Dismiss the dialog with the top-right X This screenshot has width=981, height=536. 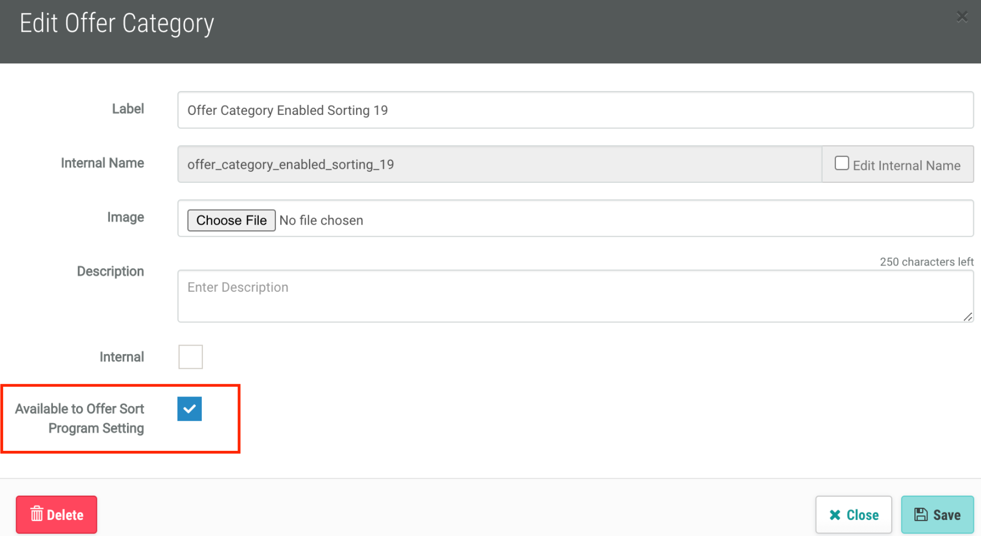962,17
